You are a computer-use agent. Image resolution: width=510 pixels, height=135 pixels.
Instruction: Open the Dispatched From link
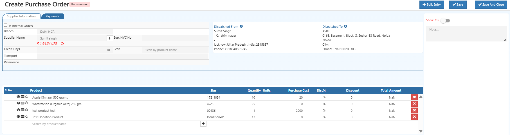(x=226, y=27)
